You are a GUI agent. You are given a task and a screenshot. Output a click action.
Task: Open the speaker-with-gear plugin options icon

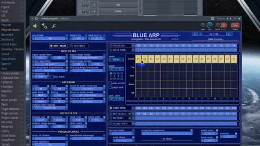coord(44,26)
